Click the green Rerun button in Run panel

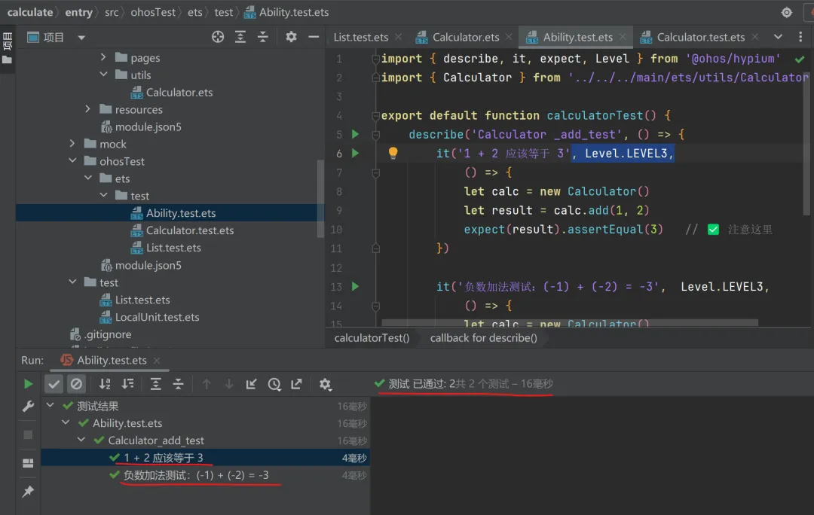[x=29, y=384]
